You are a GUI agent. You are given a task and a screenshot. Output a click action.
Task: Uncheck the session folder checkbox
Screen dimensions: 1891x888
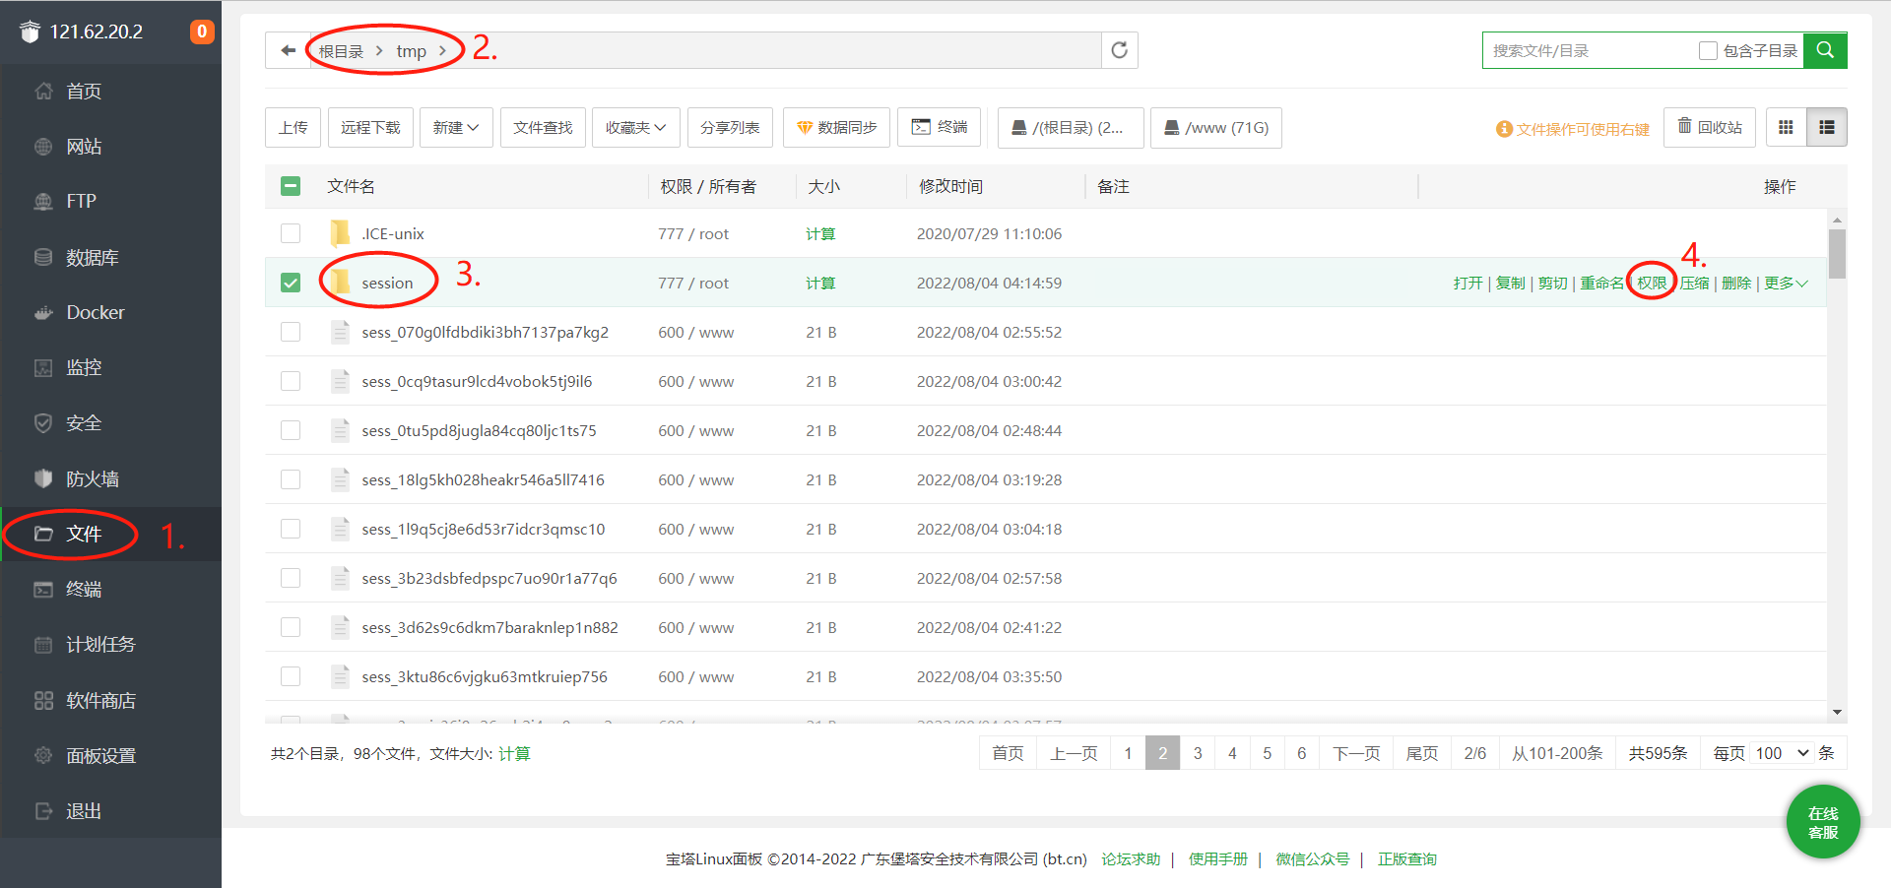[x=291, y=283]
